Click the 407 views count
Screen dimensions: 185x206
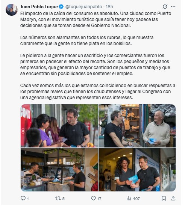point(136,198)
